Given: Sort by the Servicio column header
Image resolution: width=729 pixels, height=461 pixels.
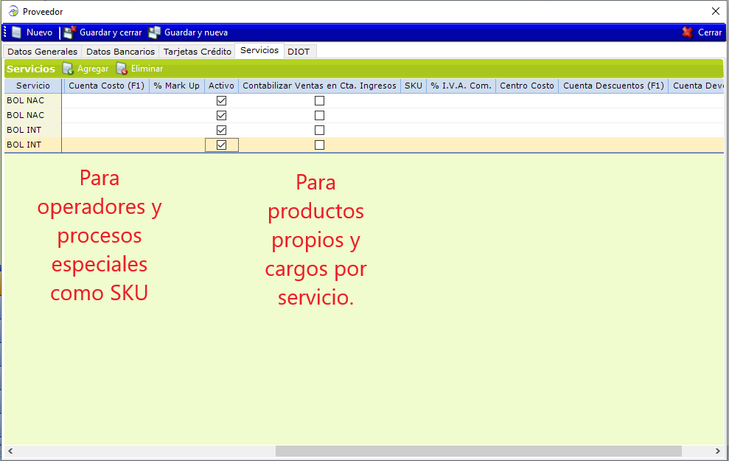Looking at the screenshot, I should [33, 86].
